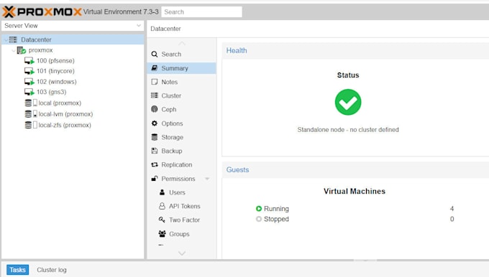Click the menu scroll-down chevron
489x277 pixels.
[182, 253]
